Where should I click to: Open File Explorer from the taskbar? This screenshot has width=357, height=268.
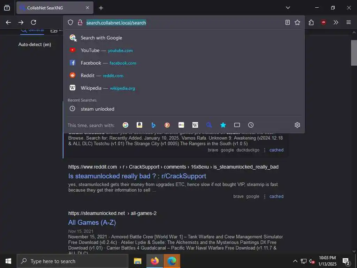137,261
